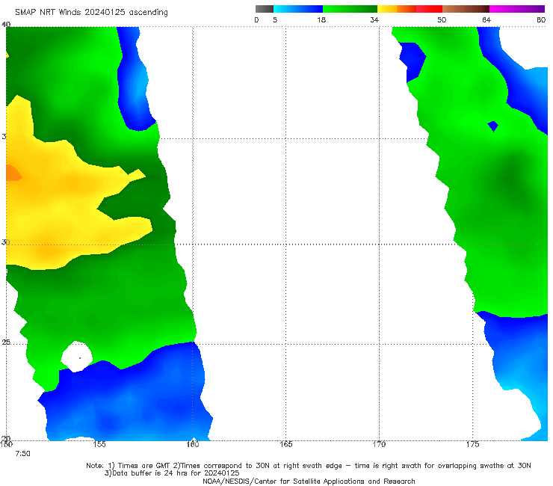
Task: Click the swath time label '7:50'
Action: (x=22, y=454)
